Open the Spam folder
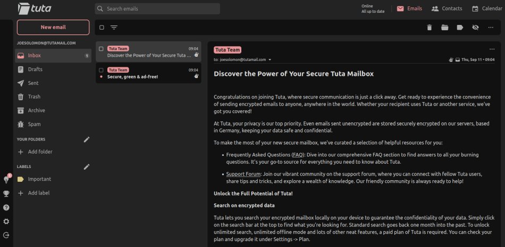This screenshot has width=505, height=247. pos(53,125)
